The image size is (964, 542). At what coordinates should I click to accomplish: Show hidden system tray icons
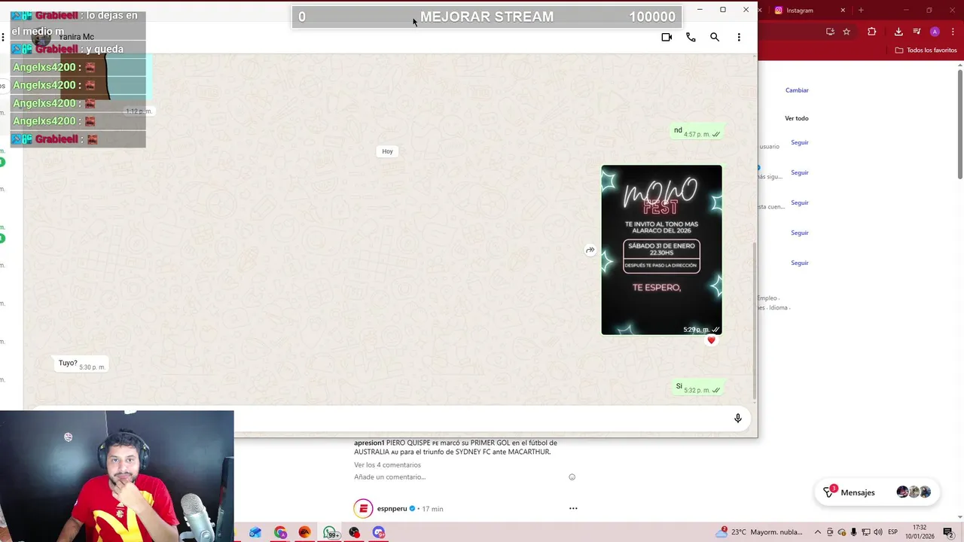pyautogui.click(x=818, y=532)
